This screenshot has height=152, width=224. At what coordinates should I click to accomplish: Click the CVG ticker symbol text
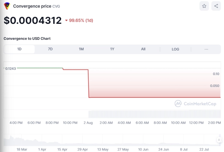click(x=56, y=6)
